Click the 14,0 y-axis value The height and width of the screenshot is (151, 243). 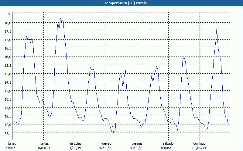click(8, 91)
